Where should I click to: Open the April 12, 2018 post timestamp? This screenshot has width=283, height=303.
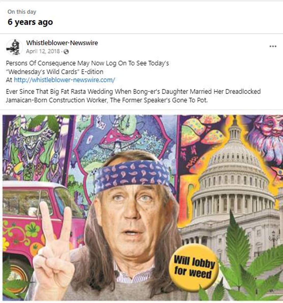pos(43,51)
